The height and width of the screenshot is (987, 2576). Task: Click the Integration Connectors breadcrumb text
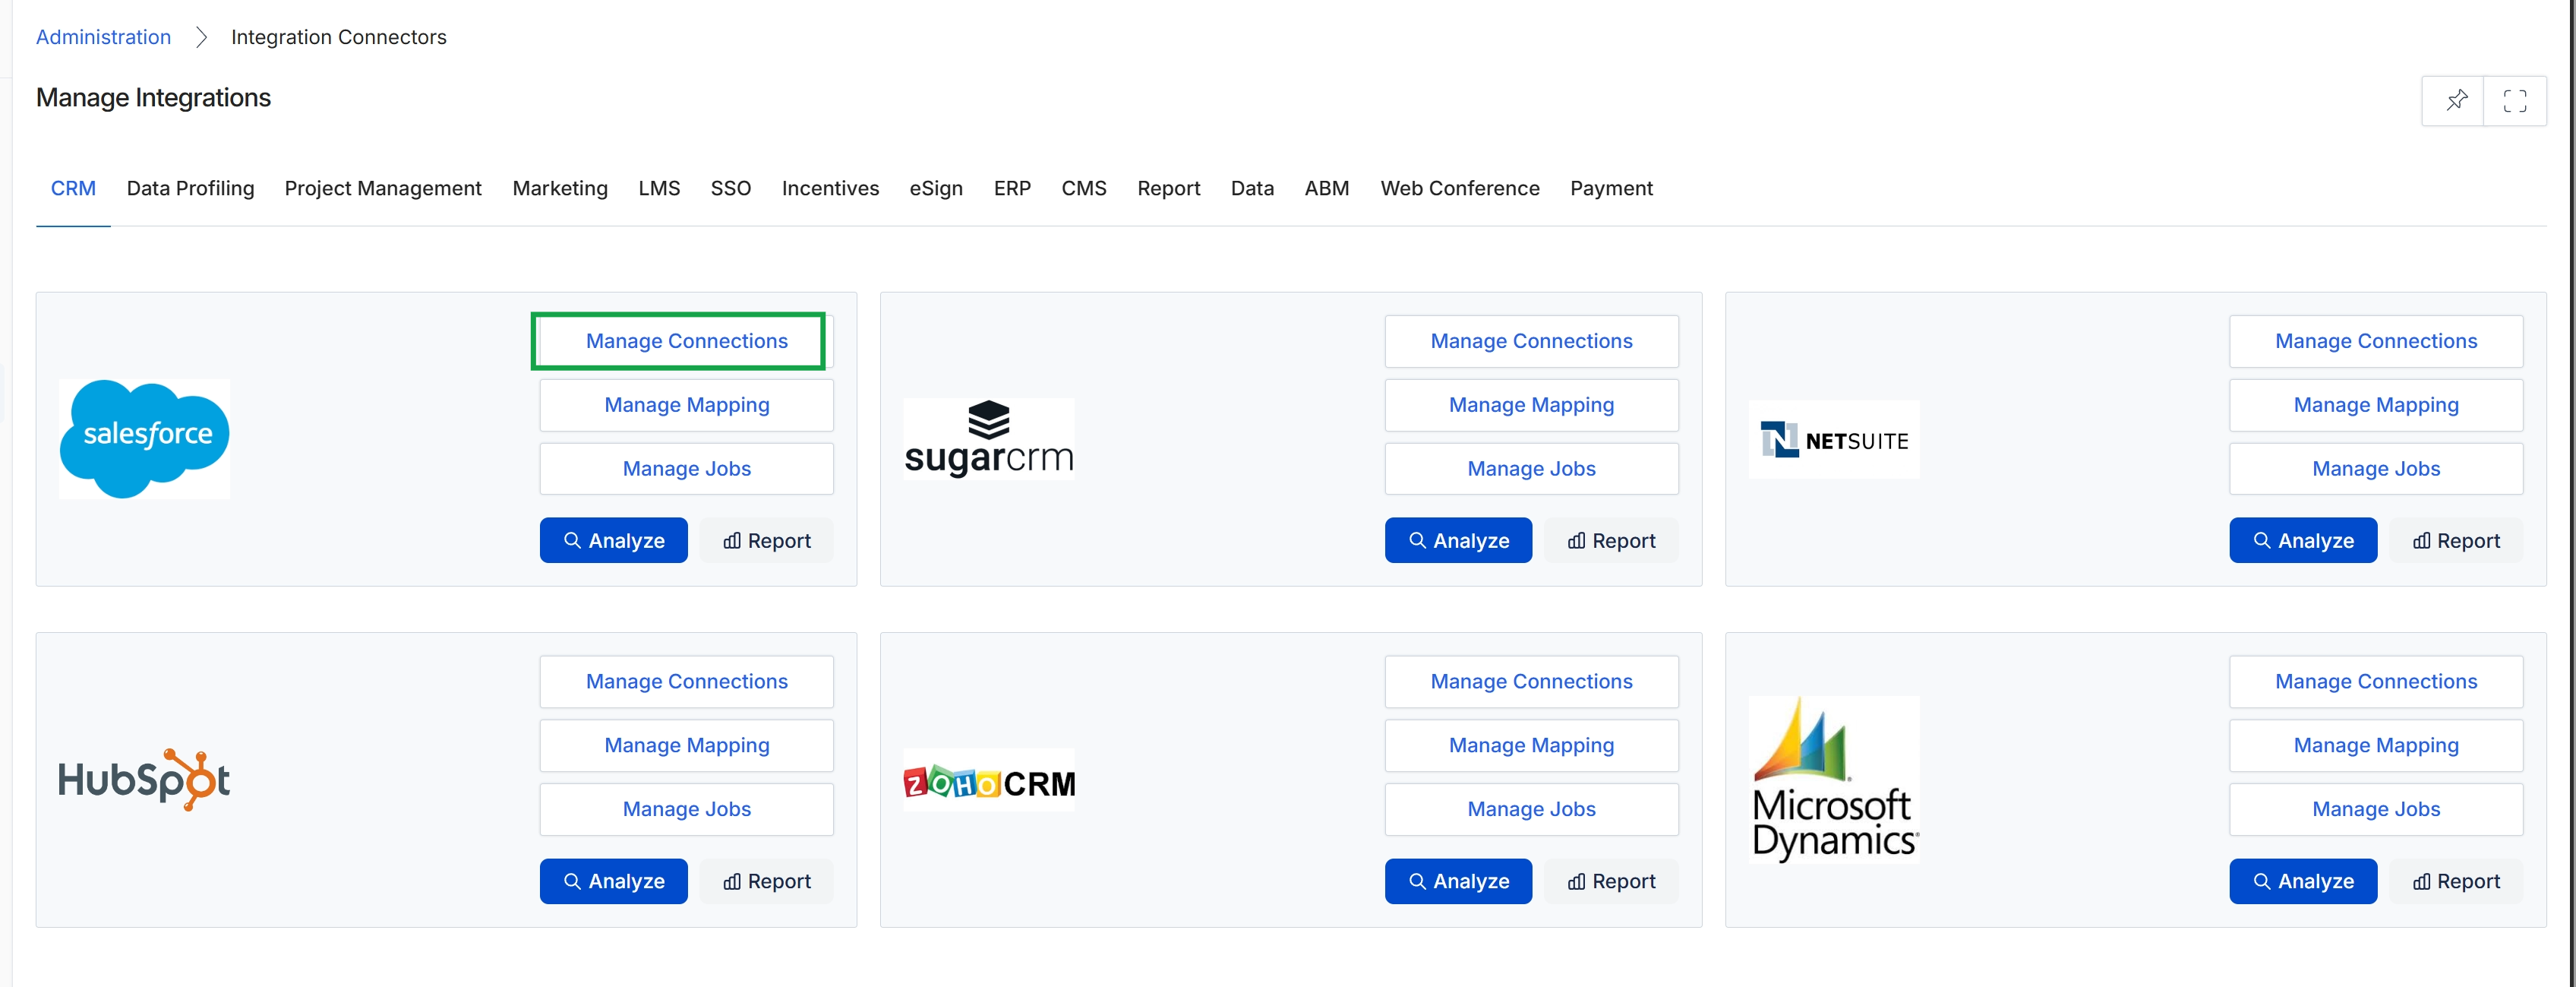click(338, 37)
